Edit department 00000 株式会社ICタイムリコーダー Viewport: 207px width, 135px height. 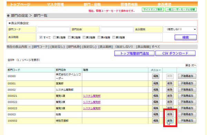coord(156,76)
